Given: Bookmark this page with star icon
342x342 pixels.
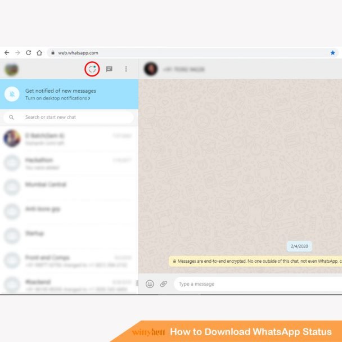Looking at the screenshot, I should coord(332,53).
